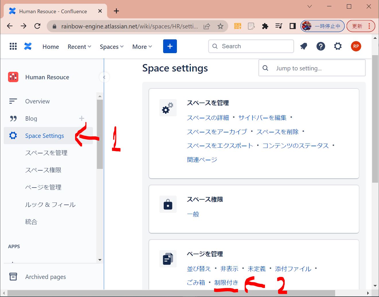The height and width of the screenshot is (297, 379).
Task: Go to Home in the top navigation
Action: pos(51,47)
